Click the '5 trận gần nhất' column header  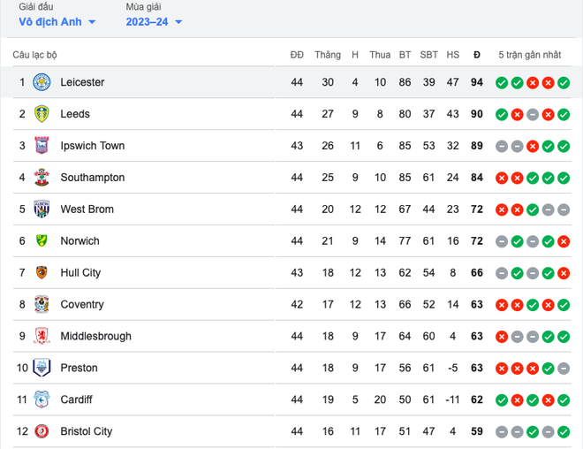529,55
